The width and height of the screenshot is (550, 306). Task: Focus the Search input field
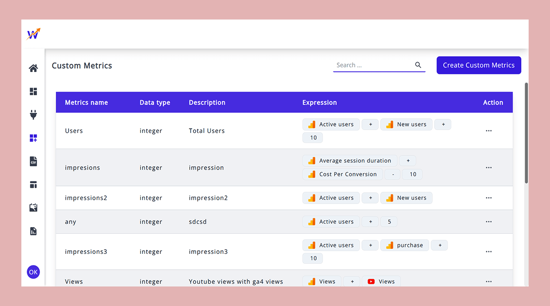click(372, 65)
